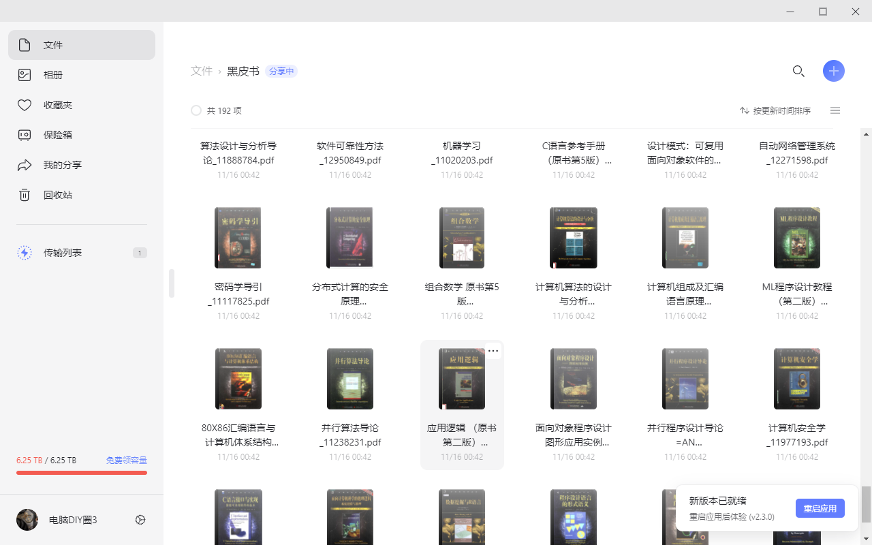Open the 相册 album section

click(x=82, y=75)
